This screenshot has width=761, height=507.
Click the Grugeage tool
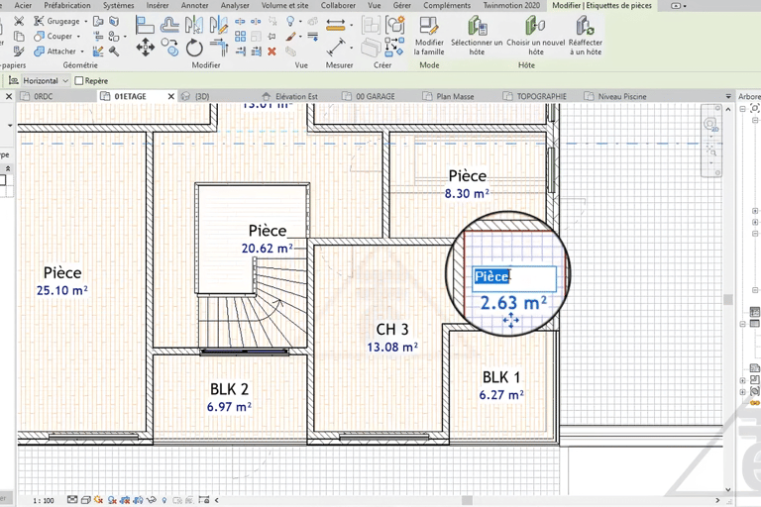pos(56,22)
